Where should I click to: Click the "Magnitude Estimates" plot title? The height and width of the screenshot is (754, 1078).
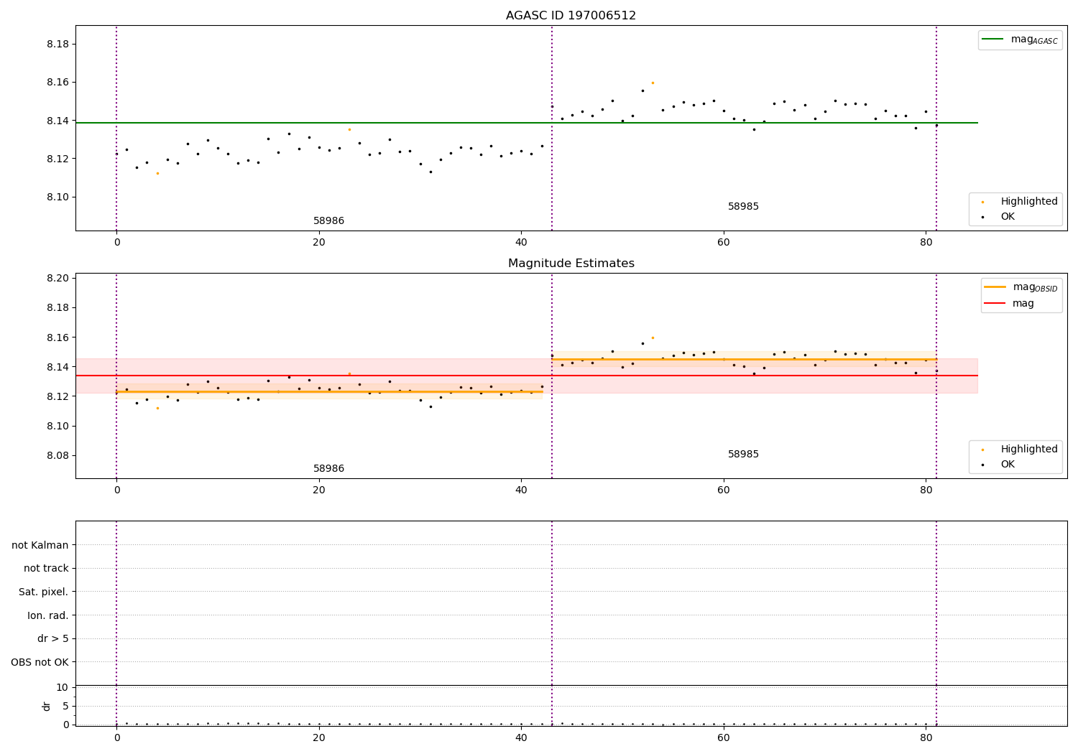tap(571, 264)
